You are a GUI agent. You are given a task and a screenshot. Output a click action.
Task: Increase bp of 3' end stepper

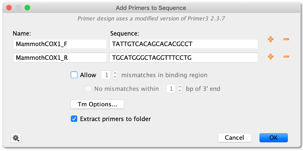coord(180,87)
